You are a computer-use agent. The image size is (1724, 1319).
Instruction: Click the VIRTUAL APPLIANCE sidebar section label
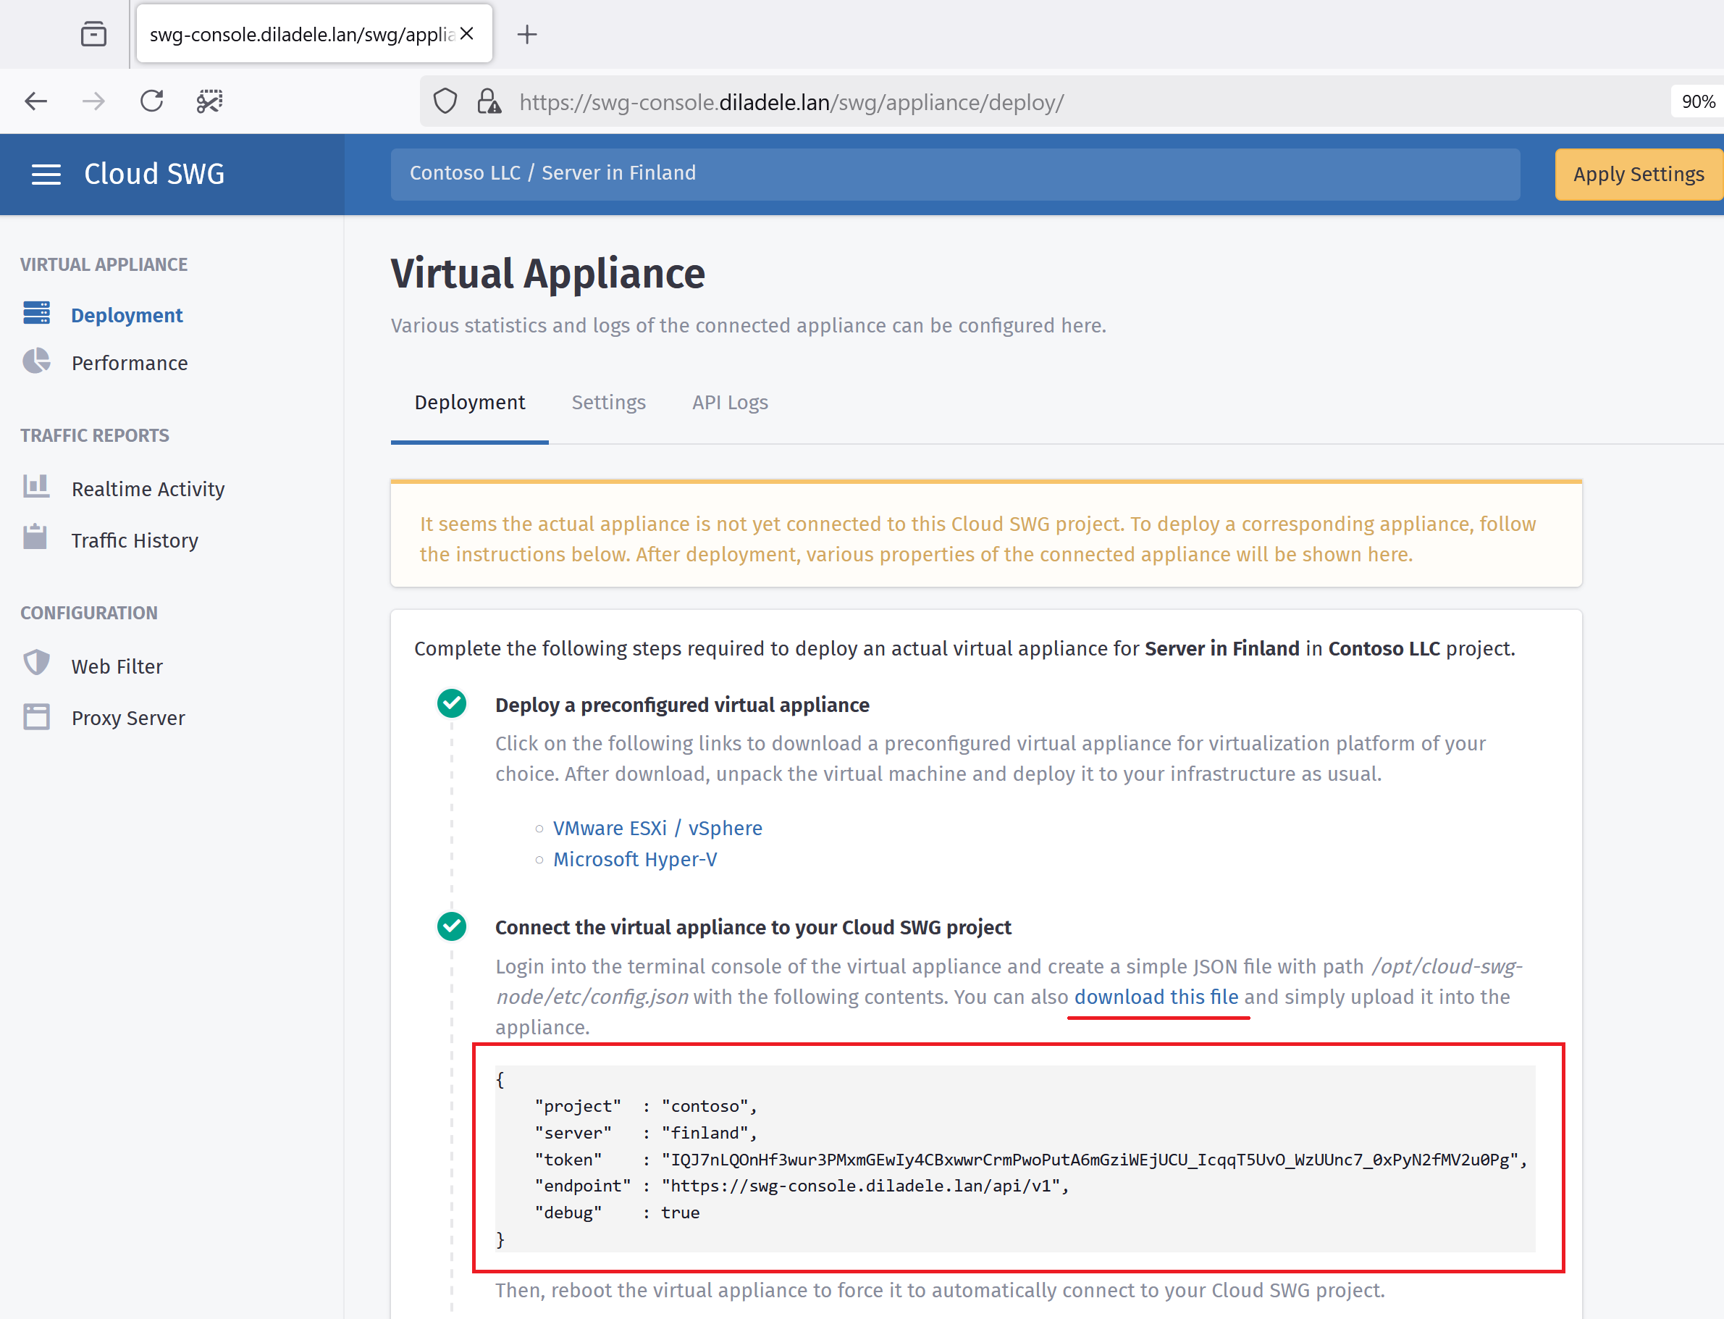tap(104, 264)
